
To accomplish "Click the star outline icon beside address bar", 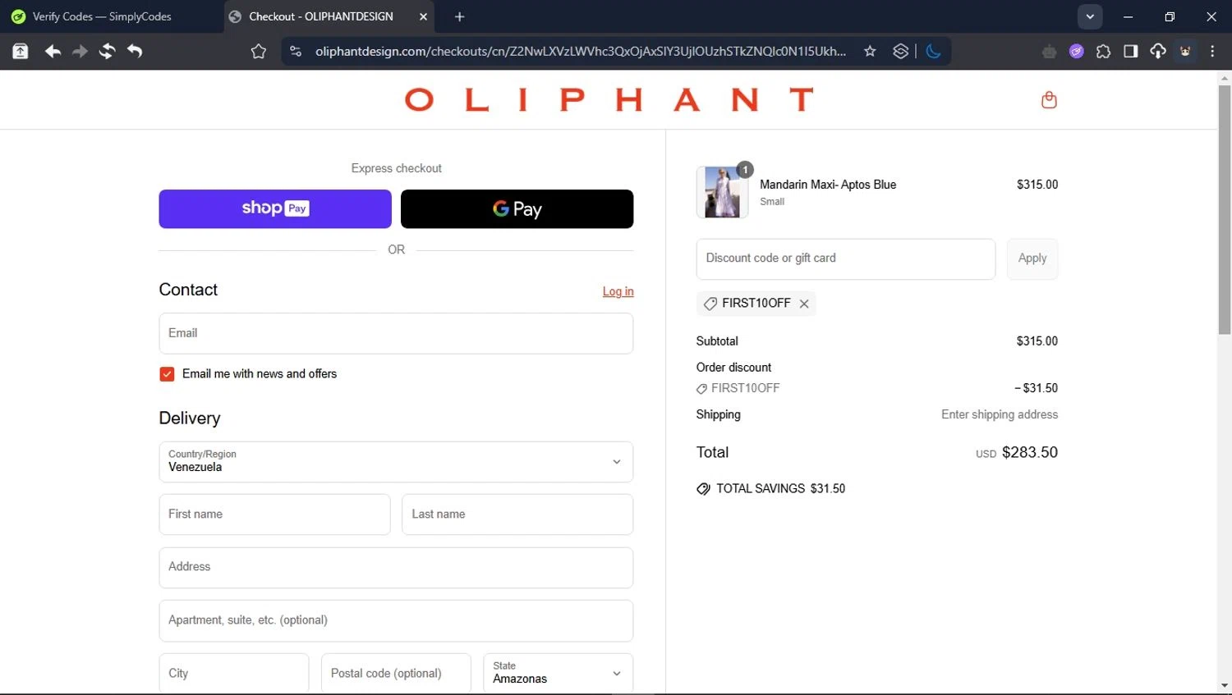I will (259, 52).
